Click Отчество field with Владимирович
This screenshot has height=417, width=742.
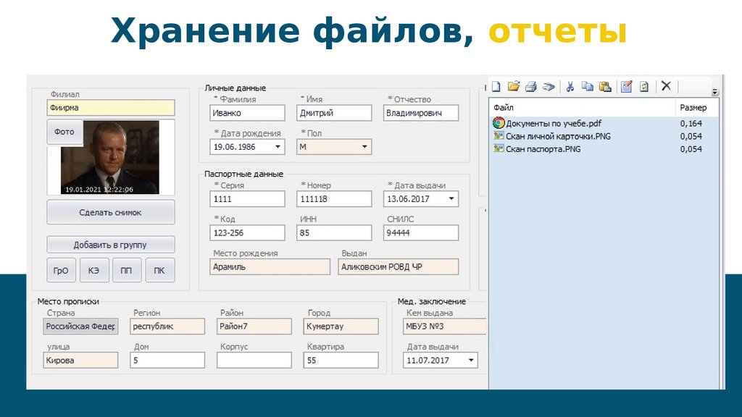pyautogui.click(x=421, y=113)
